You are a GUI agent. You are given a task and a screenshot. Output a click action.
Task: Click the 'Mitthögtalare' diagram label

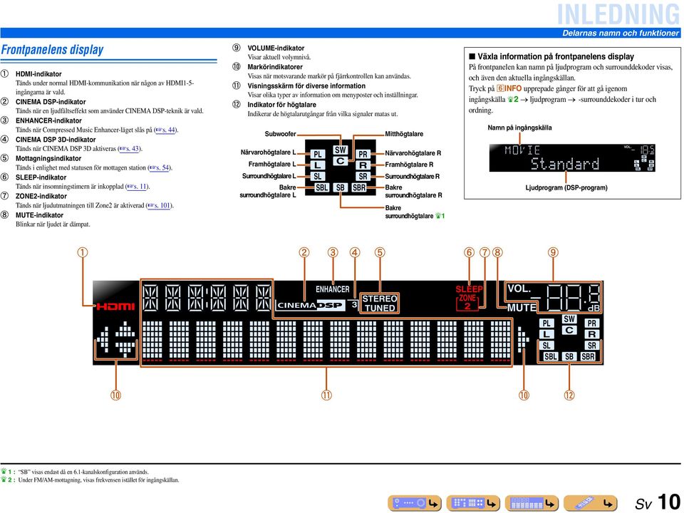click(x=404, y=134)
